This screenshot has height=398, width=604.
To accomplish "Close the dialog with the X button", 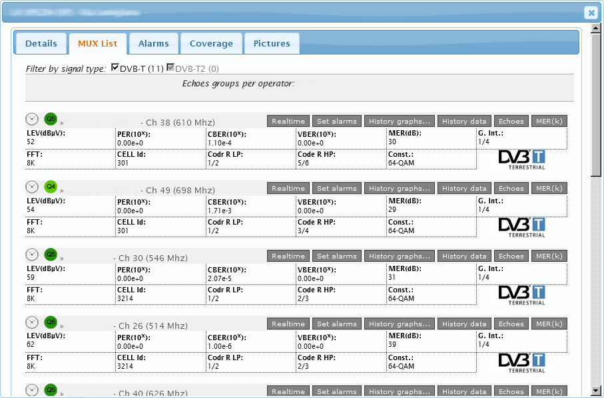I will coord(591,13).
